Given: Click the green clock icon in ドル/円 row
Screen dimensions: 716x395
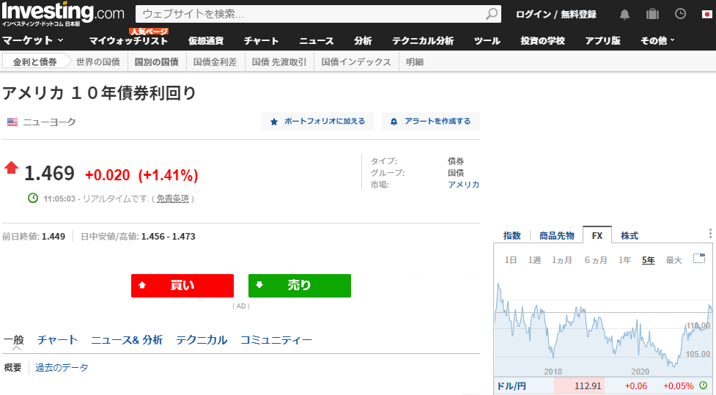Looking at the screenshot, I should (x=704, y=385).
